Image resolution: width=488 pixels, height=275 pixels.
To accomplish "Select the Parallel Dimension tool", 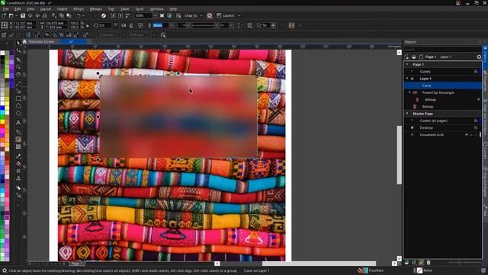I will pos(18,131).
